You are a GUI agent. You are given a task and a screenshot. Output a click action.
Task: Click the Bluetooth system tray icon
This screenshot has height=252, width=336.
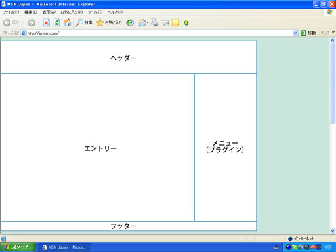coord(301,247)
